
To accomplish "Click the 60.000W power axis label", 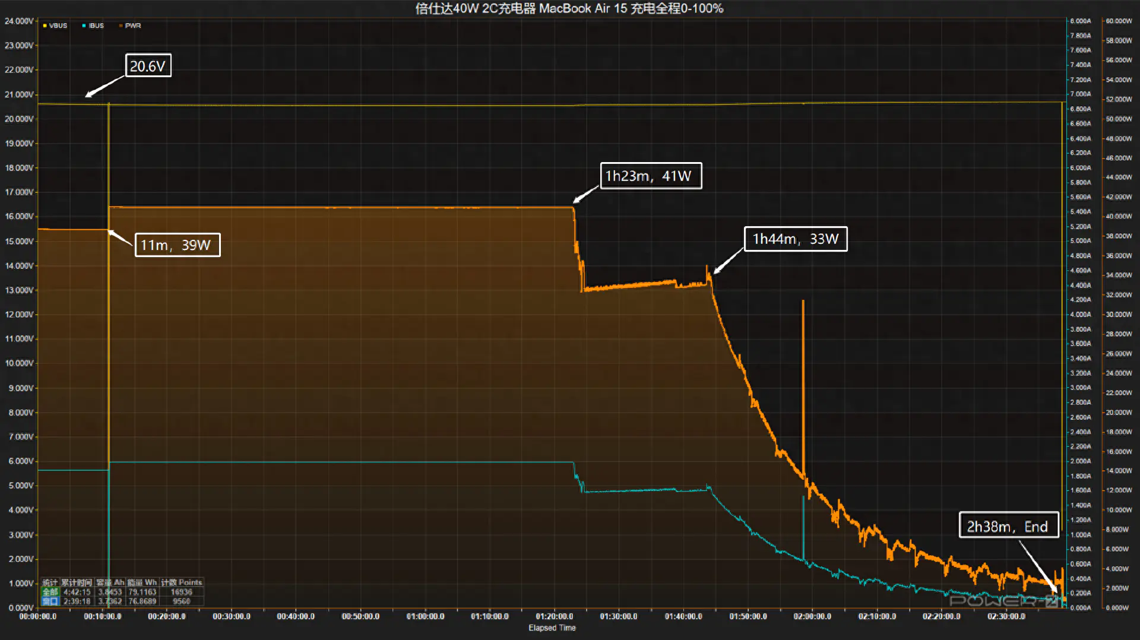I will (x=1119, y=21).
